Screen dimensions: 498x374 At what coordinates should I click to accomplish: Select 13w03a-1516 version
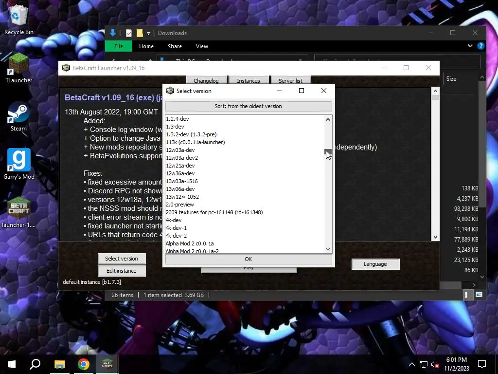245,181
